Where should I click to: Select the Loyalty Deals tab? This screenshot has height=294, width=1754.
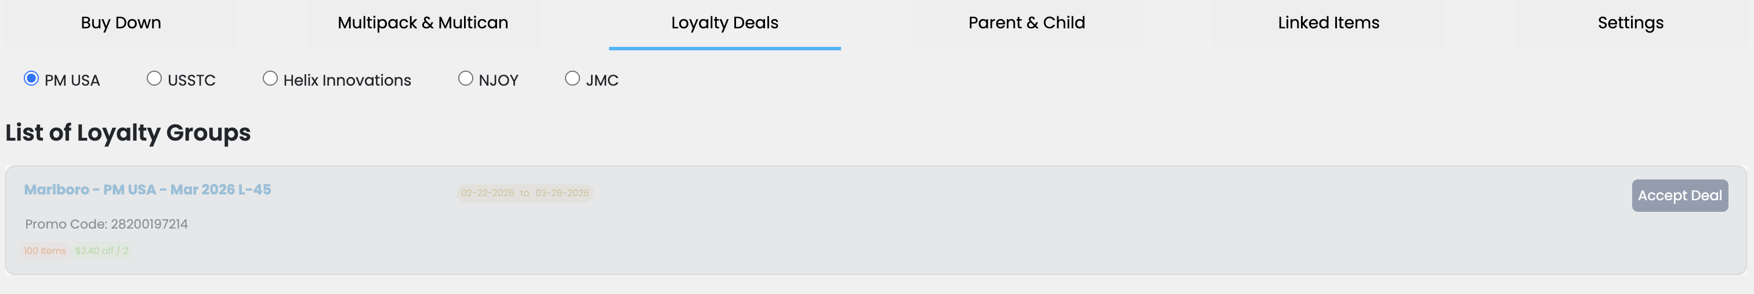click(724, 23)
